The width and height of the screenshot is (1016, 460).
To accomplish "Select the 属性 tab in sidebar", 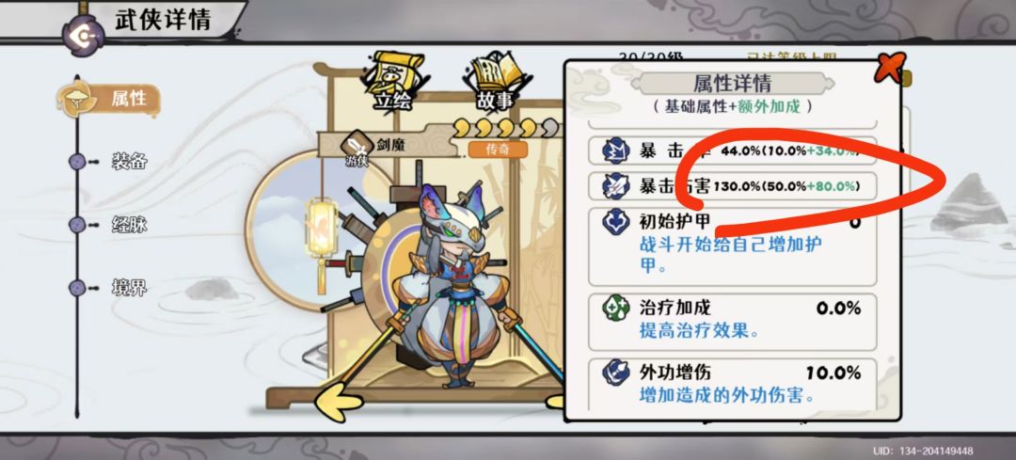I will pos(108,99).
